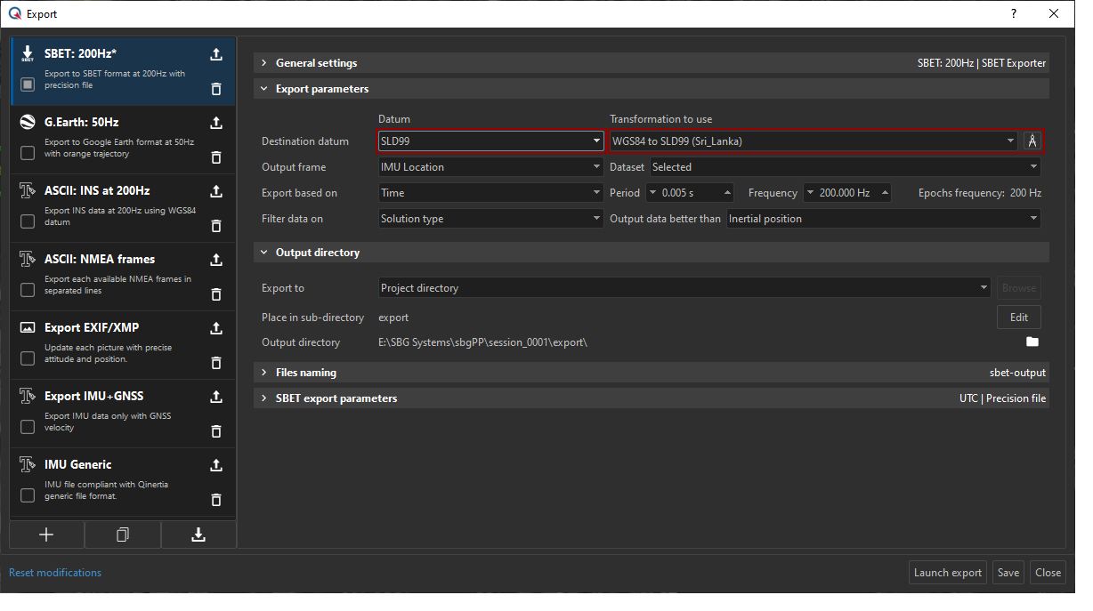Click the Launch export button
Viewport: 1093px width, 611px height.
pos(947,572)
